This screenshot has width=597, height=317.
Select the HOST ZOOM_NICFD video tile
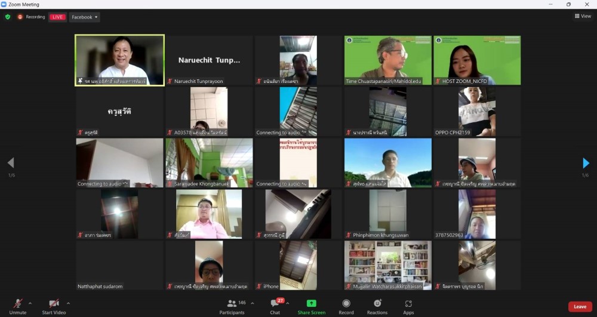click(x=477, y=60)
